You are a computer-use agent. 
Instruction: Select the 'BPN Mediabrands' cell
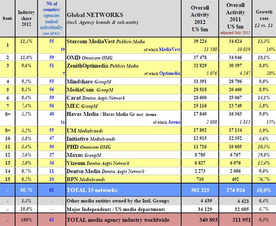click(x=86, y=179)
